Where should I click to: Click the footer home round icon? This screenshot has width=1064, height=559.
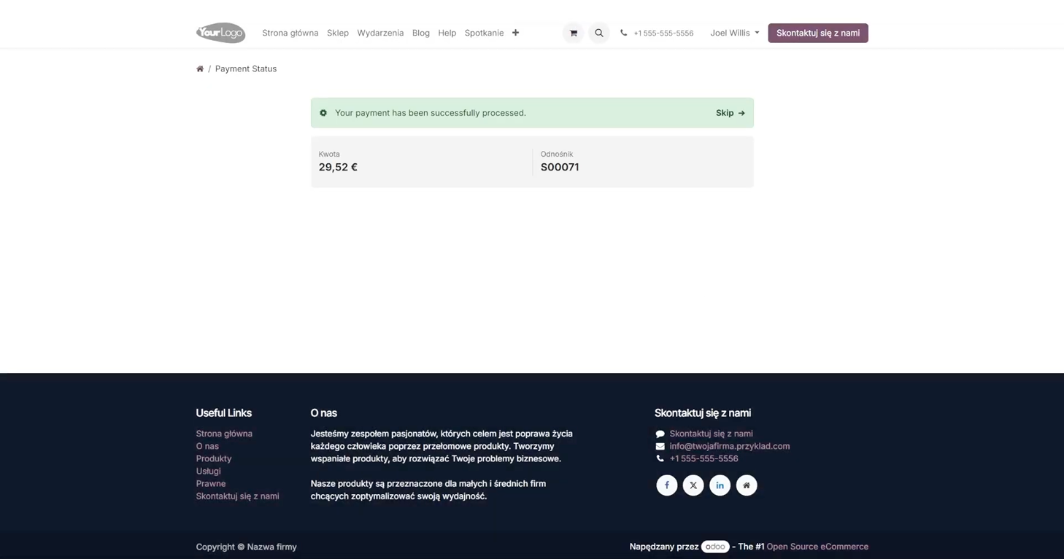tap(747, 485)
